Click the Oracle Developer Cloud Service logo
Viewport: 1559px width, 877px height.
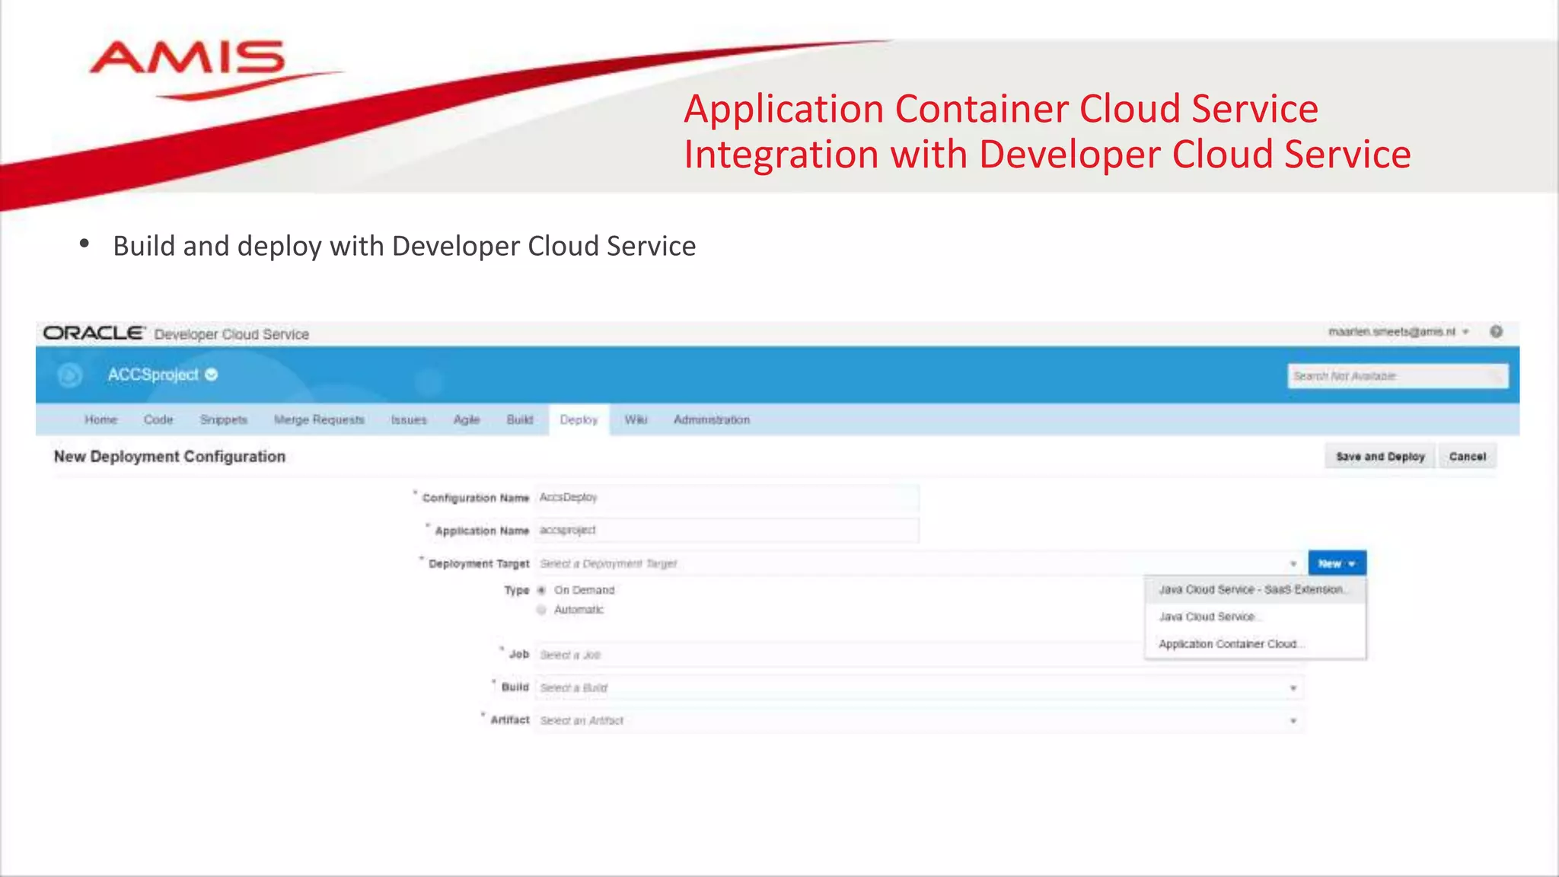pyautogui.click(x=176, y=333)
